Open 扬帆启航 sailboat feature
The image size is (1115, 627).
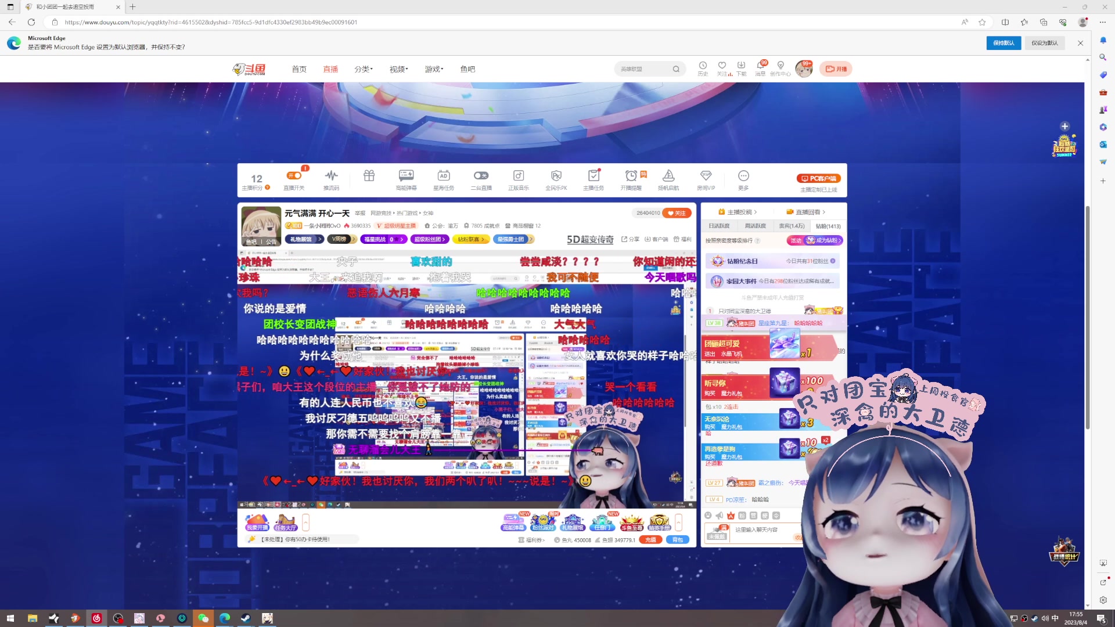tap(669, 180)
